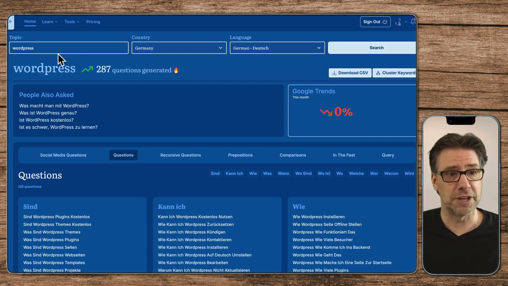Click the power icon inside Sign Out
Screen dimensions: 508x286
385,22
